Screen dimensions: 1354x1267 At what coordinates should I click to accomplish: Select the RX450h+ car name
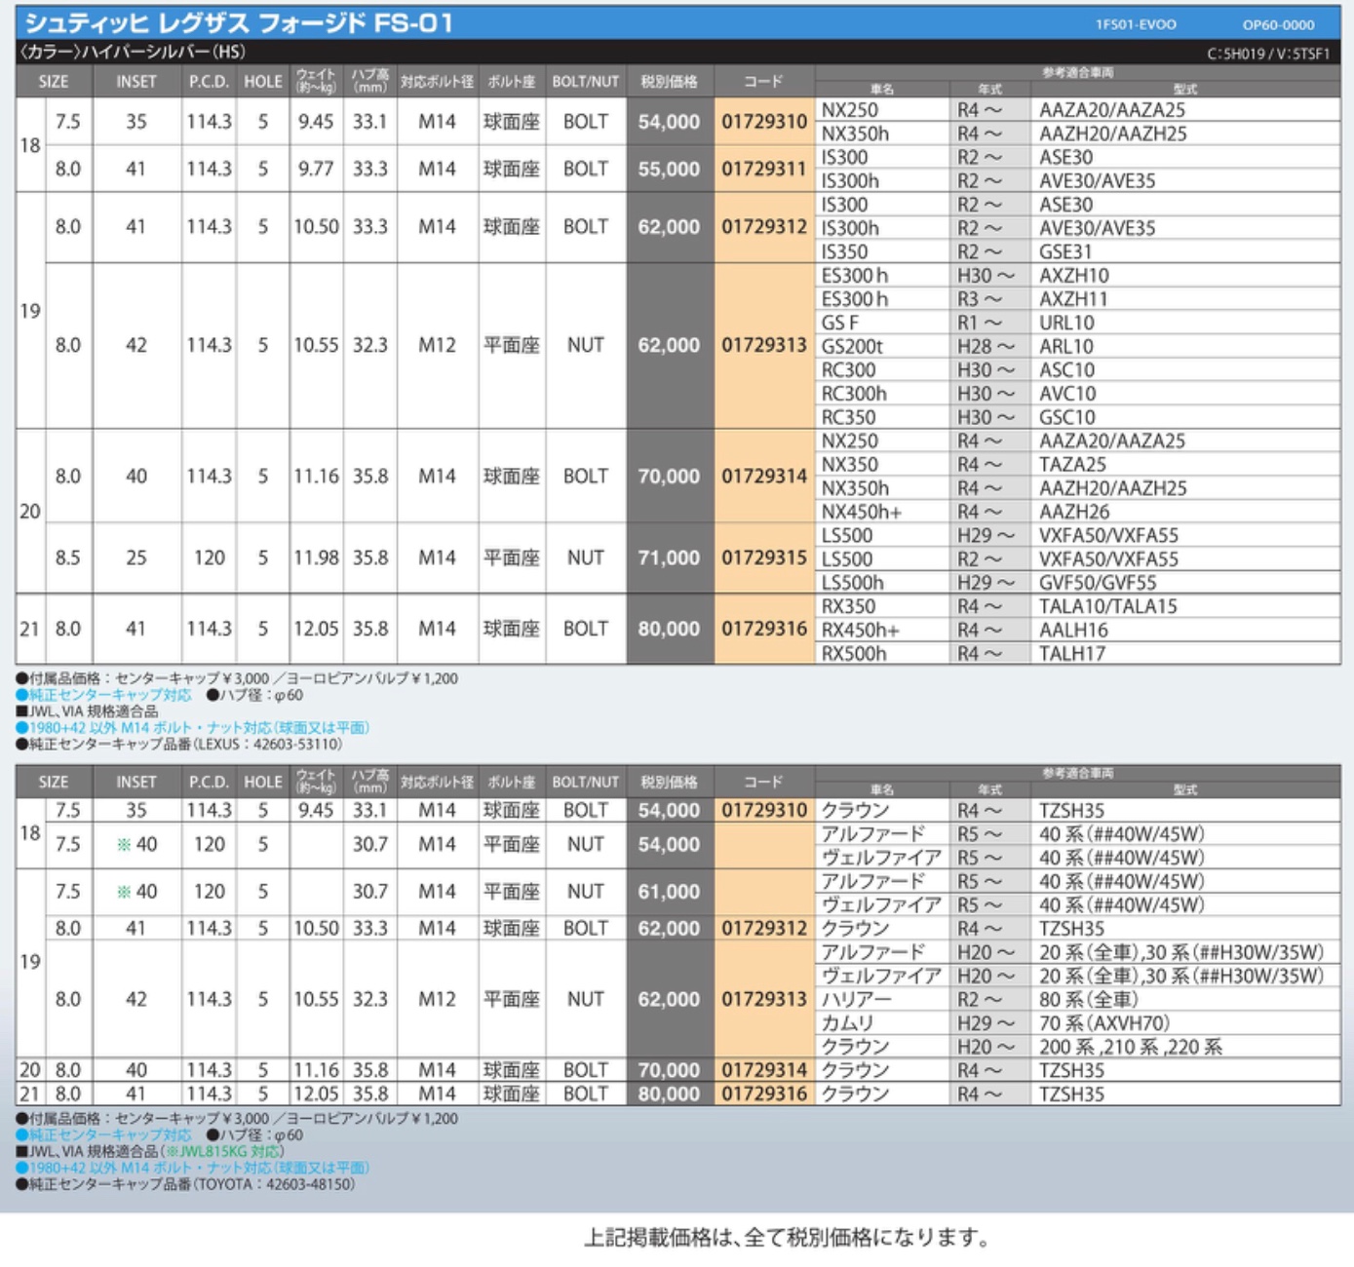(860, 630)
